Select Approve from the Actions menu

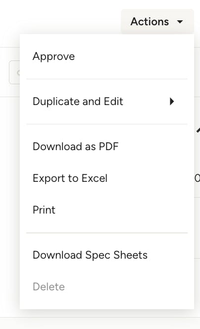tap(107, 56)
